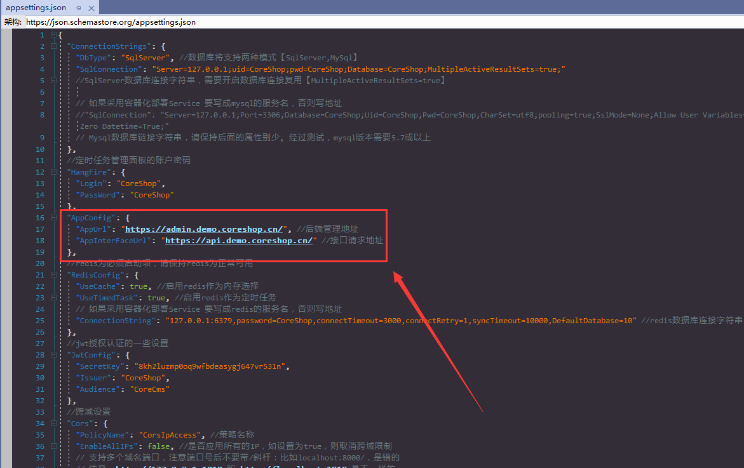Open the api.demo.coreshop.cn link
The image size is (744, 468).
tap(239, 241)
